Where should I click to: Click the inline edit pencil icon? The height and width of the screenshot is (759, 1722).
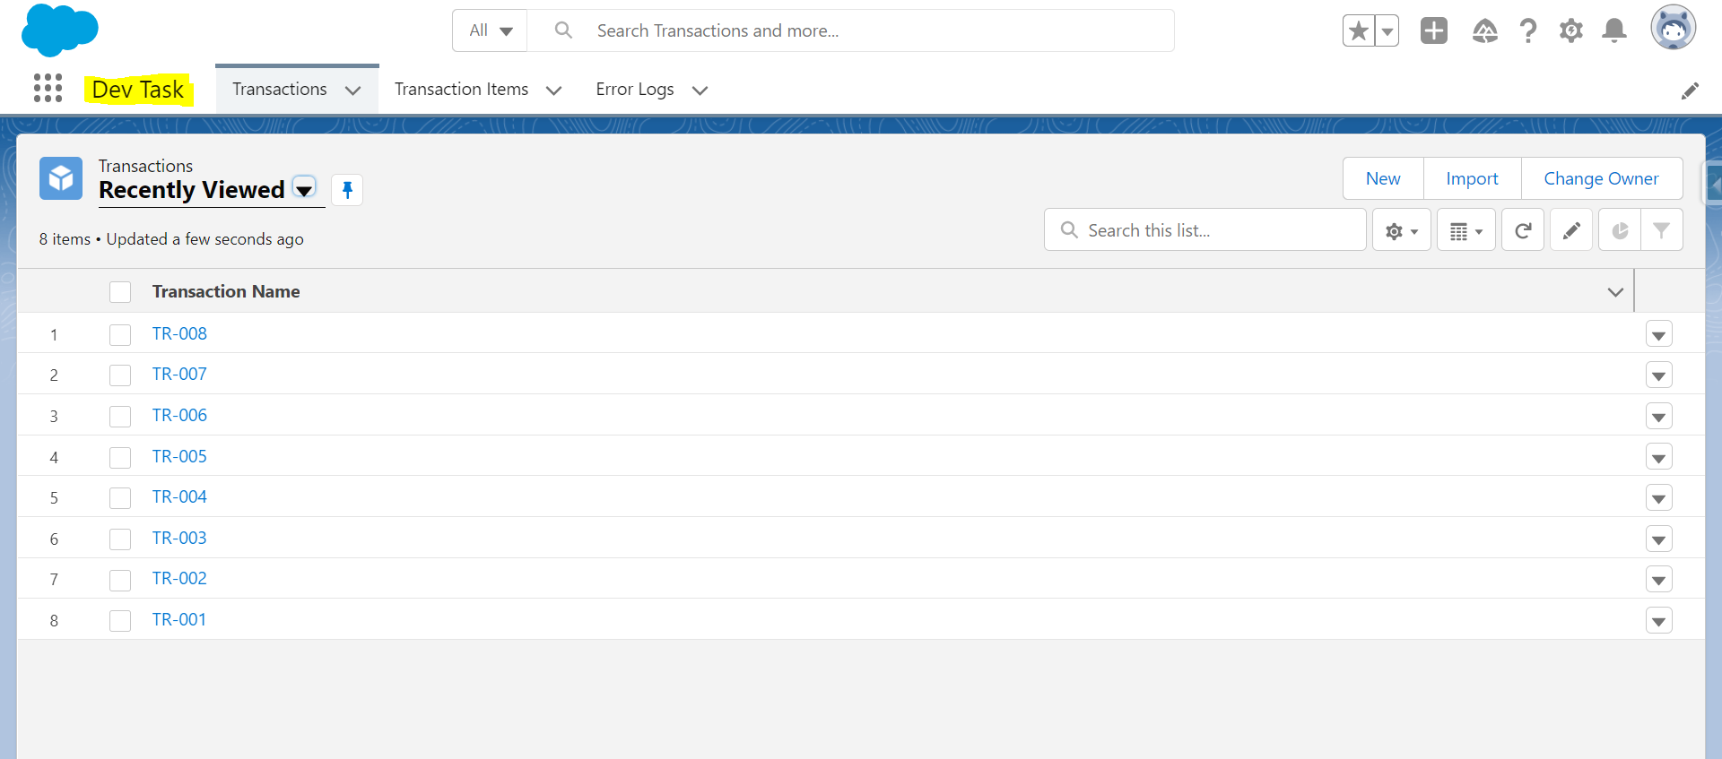click(x=1570, y=230)
